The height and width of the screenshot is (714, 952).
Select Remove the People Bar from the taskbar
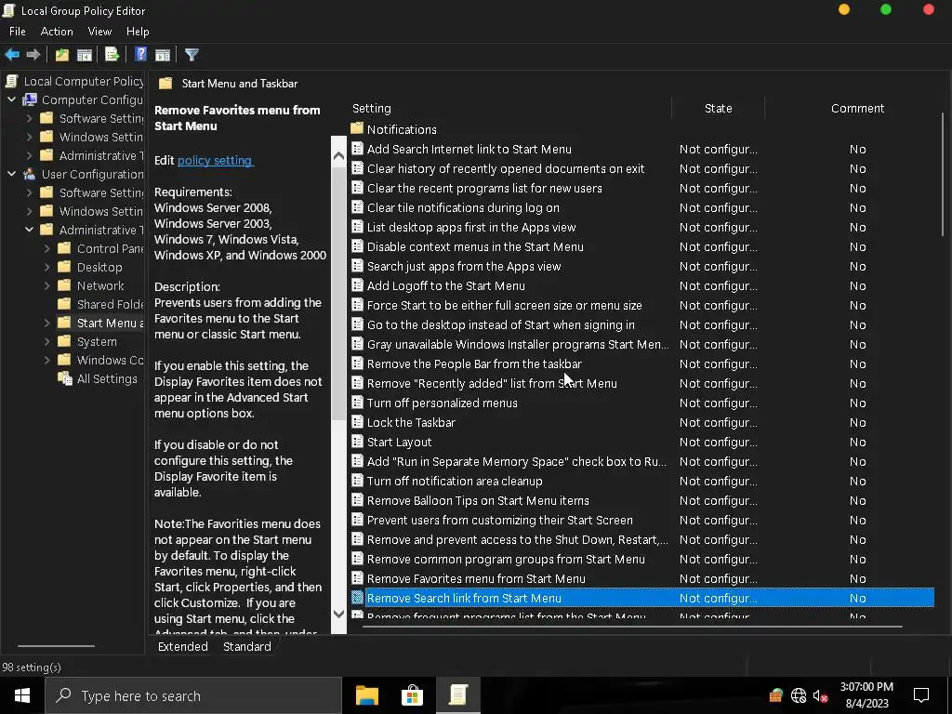[x=474, y=364]
